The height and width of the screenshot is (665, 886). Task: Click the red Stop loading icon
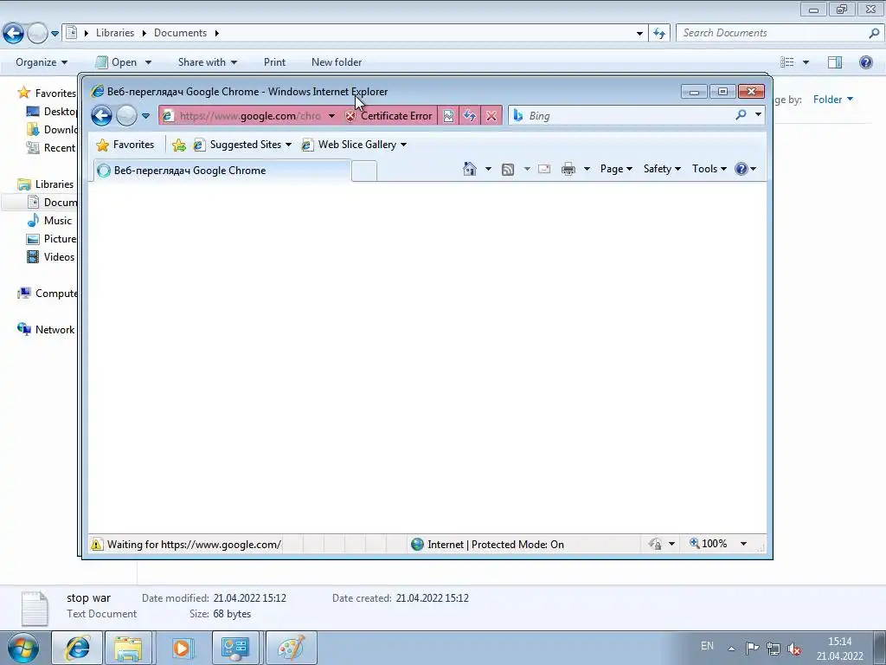[x=491, y=116]
